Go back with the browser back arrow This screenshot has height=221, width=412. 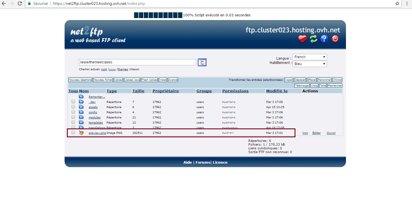click(x=4, y=4)
